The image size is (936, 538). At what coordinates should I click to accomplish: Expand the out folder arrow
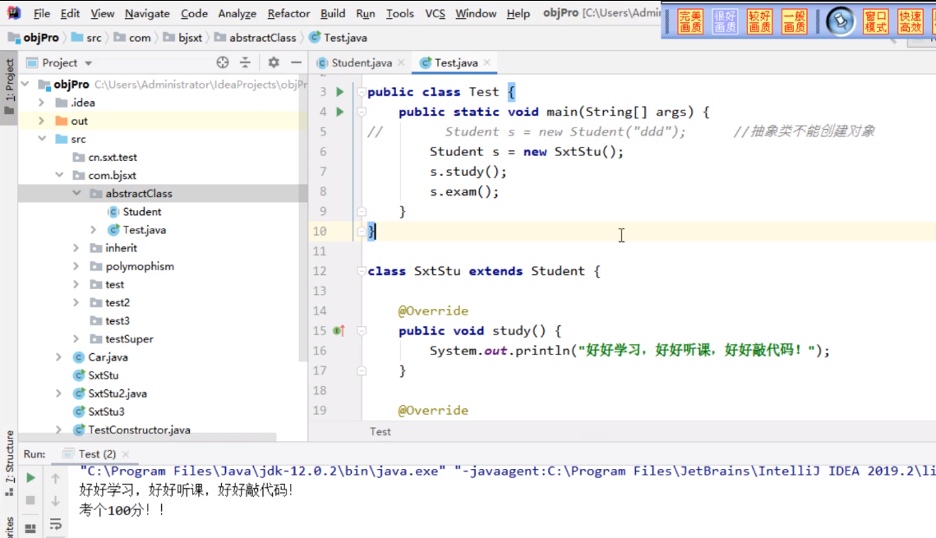coord(41,121)
